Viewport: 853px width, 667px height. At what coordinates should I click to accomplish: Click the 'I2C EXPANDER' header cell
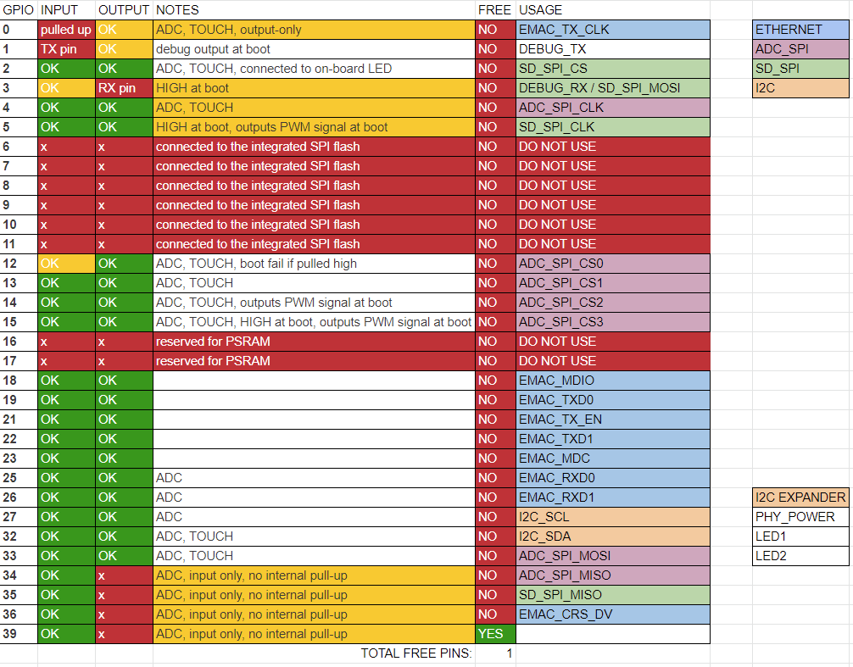coord(800,498)
